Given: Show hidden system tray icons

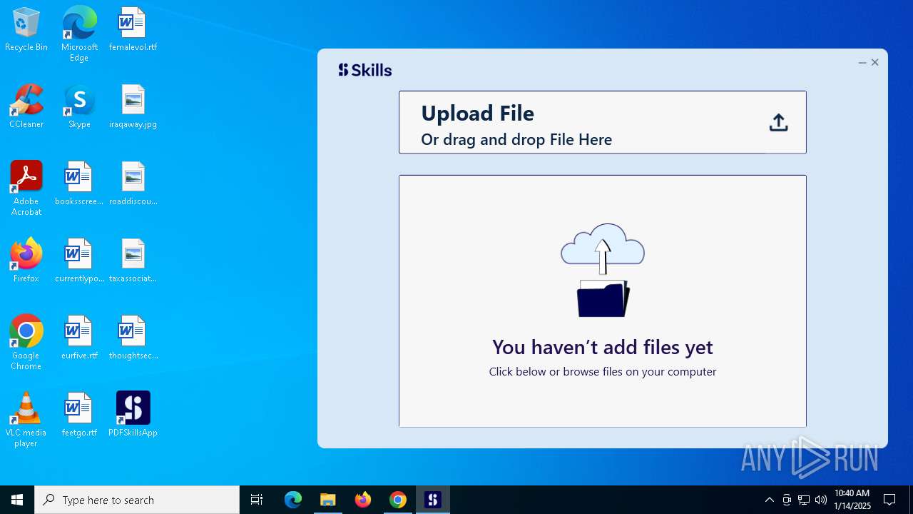Looking at the screenshot, I should pos(769,500).
